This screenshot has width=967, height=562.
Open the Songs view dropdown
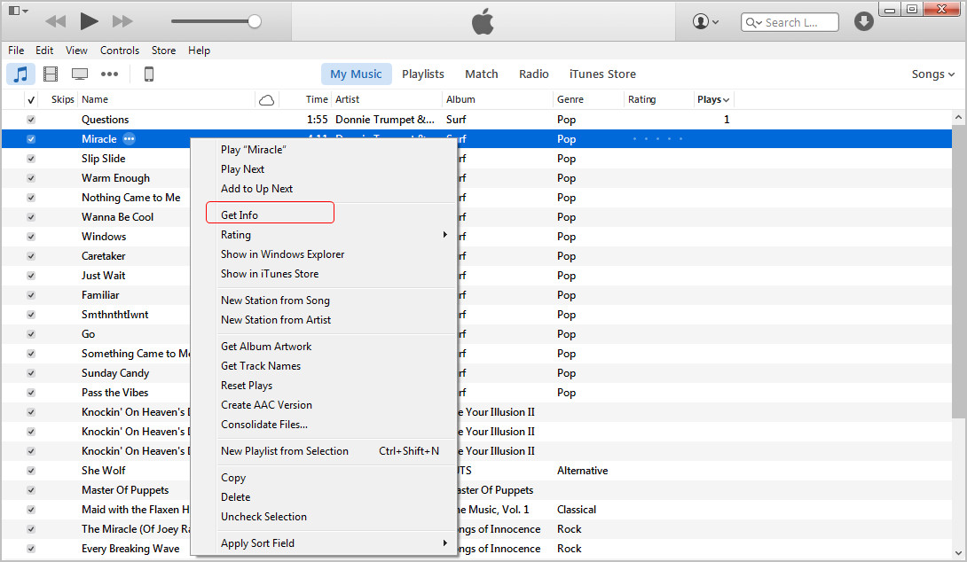coord(932,74)
